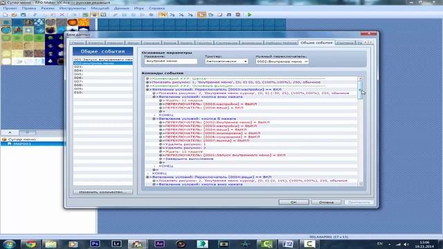Open the Масштаб menu
The width and height of the screenshot is (443, 249).
click(x=100, y=8)
